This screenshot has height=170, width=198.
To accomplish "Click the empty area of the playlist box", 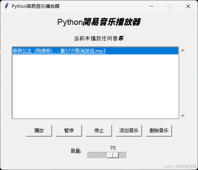I will click(x=95, y=86).
